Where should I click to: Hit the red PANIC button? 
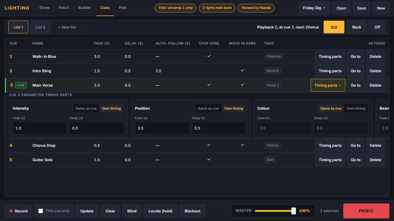[x=366, y=211]
